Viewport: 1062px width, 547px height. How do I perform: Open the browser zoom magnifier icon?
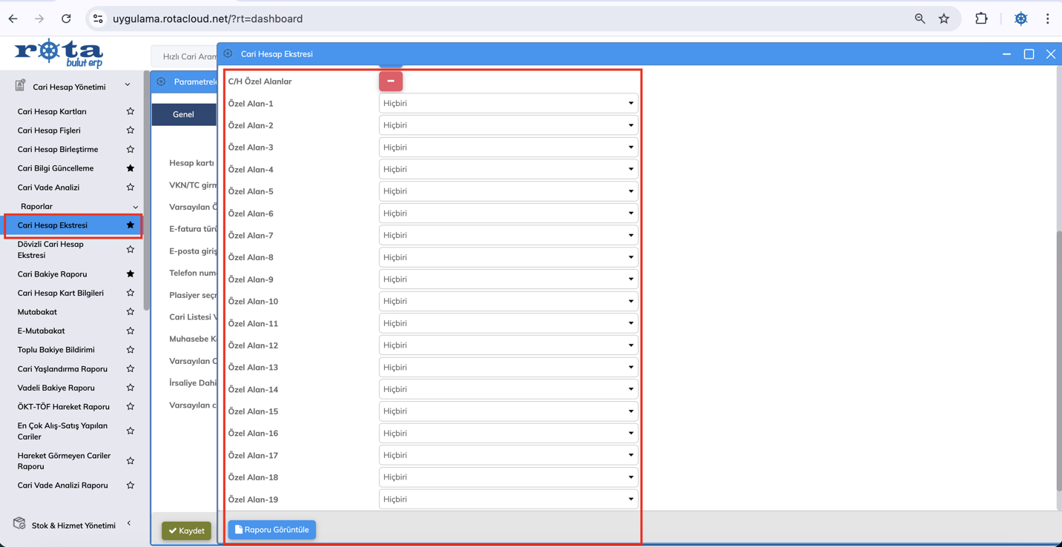click(x=920, y=19)
